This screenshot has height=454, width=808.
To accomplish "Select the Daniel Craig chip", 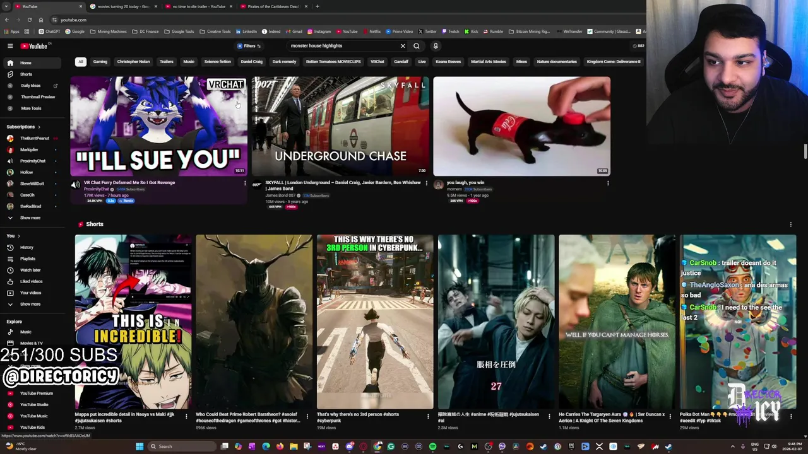I will tap(251, 62).
